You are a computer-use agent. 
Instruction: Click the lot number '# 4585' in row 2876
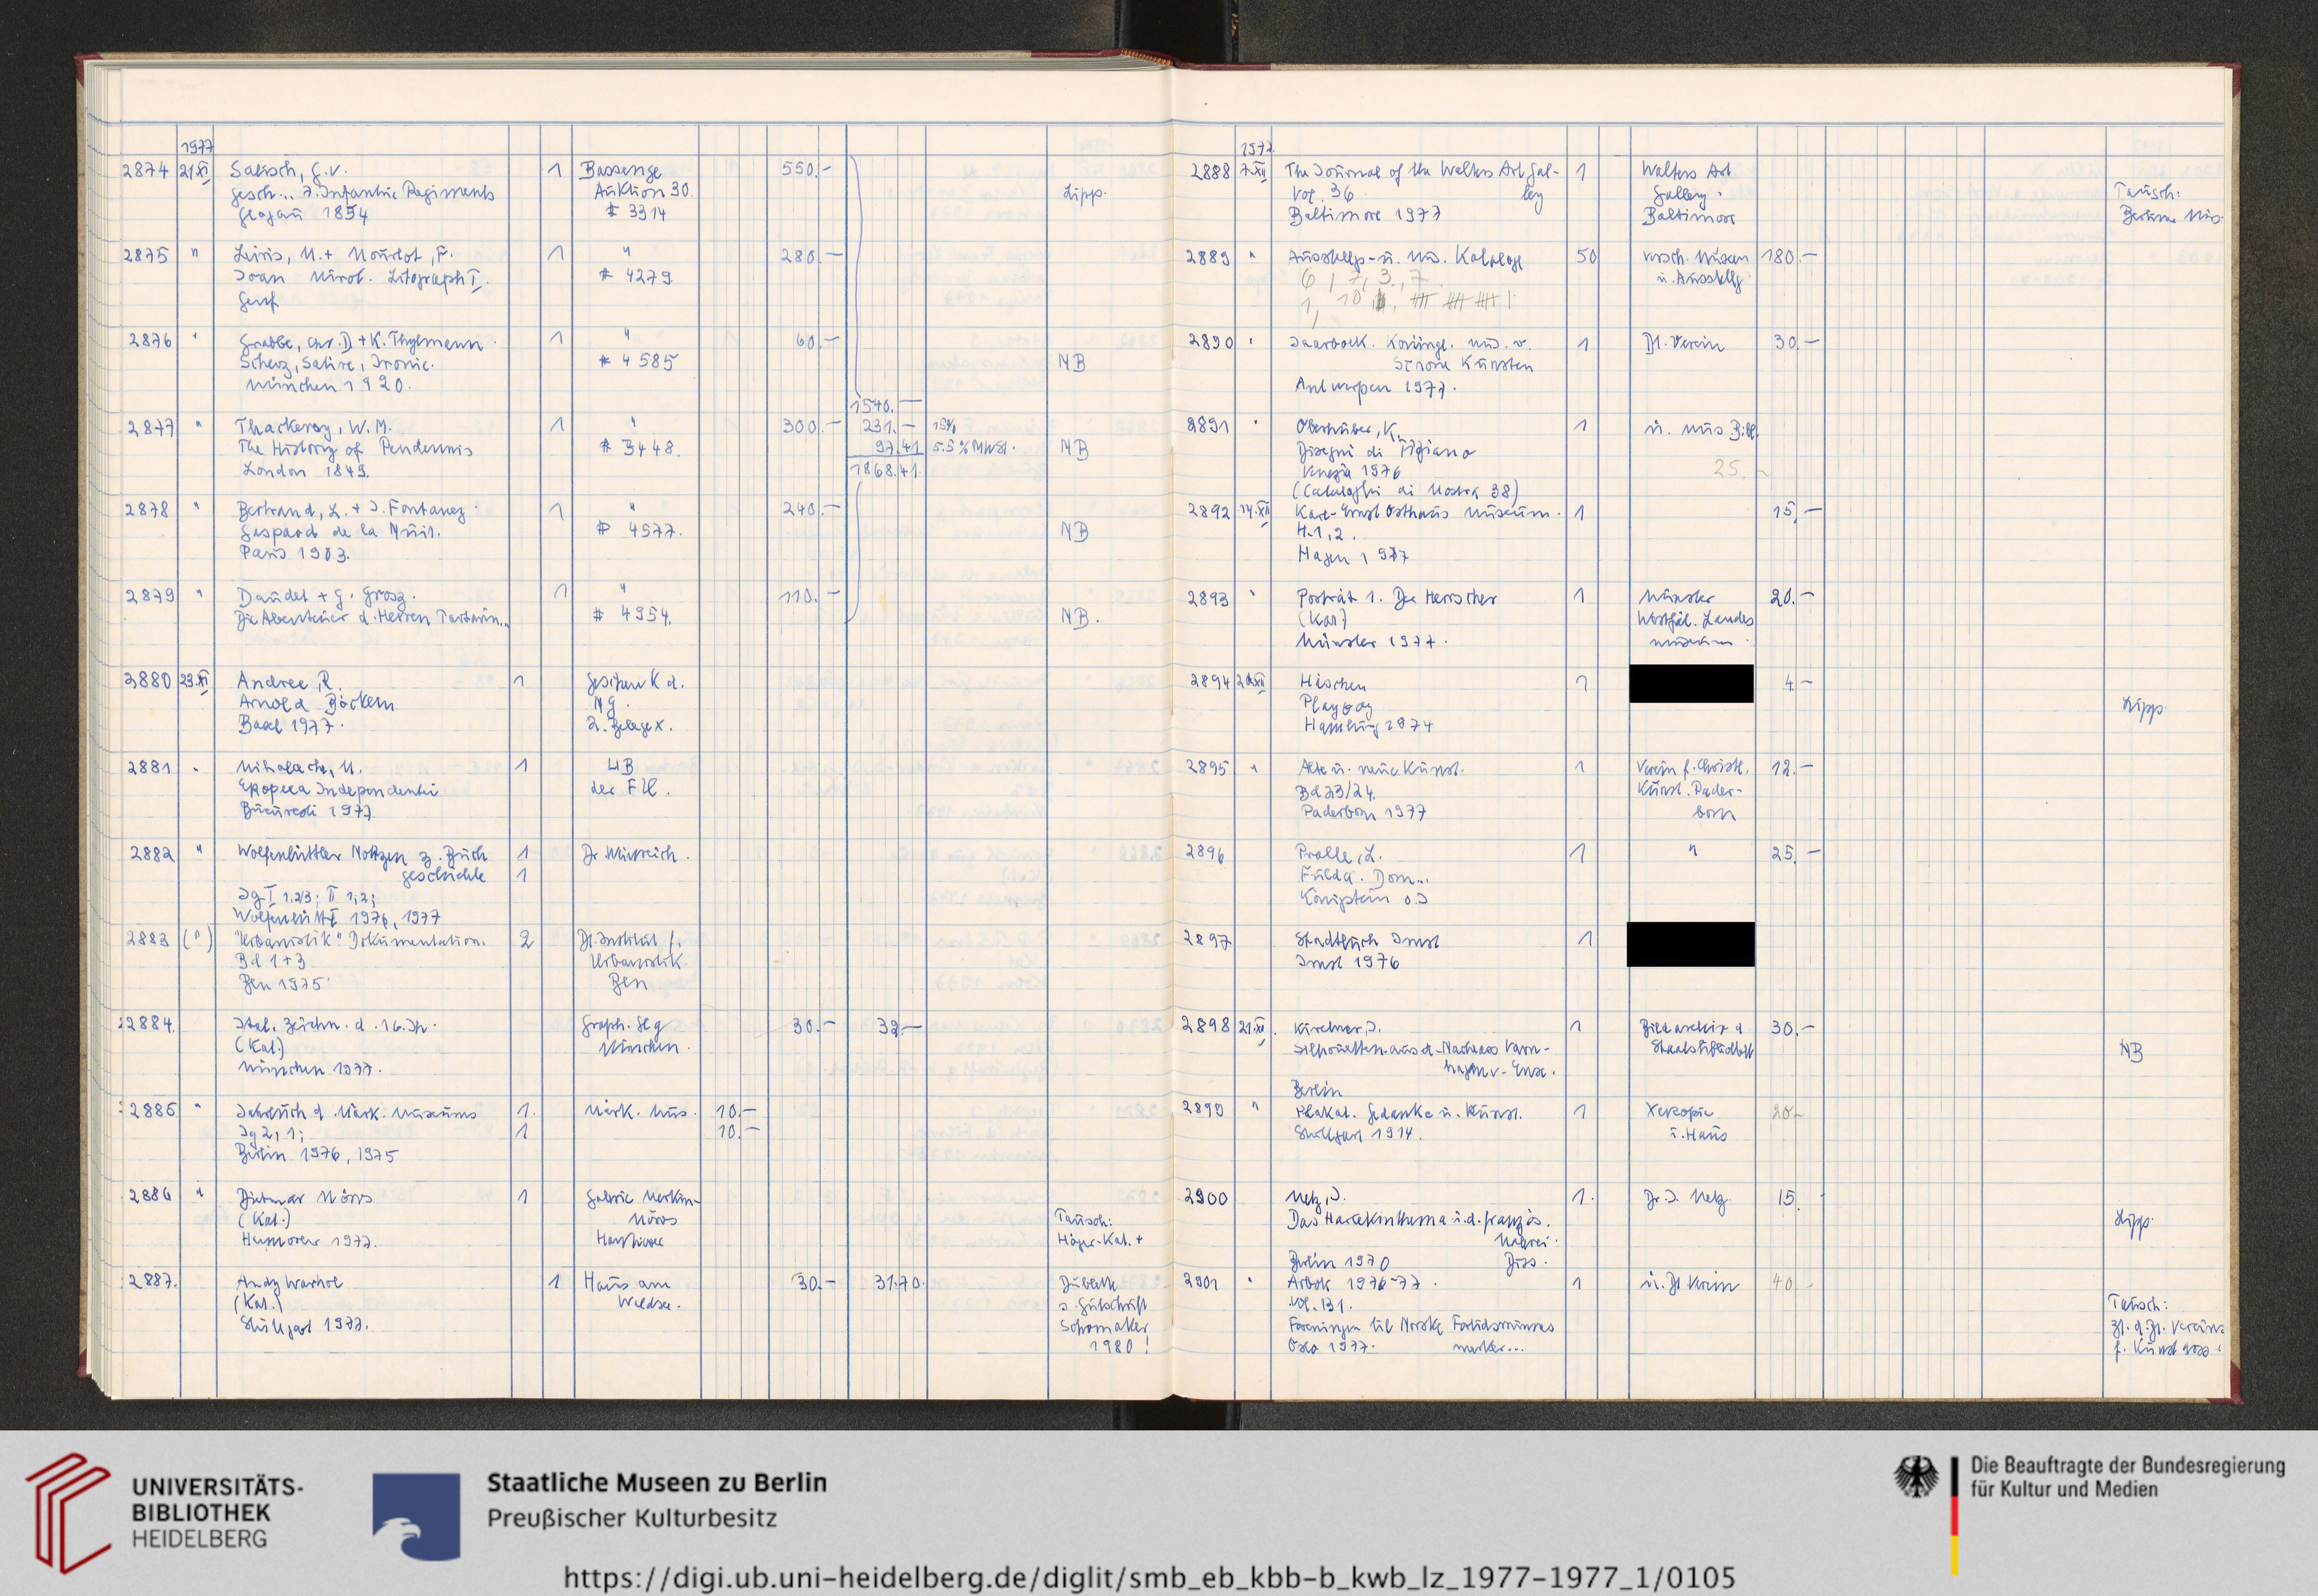point(638,361)
